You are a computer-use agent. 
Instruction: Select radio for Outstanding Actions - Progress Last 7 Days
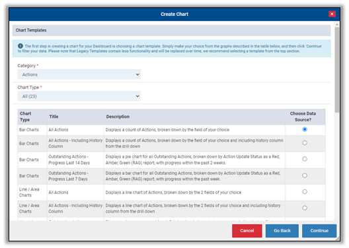tap(305, 175)
